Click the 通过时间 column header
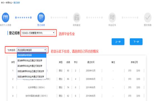154x101 pixels. (91, 62)
